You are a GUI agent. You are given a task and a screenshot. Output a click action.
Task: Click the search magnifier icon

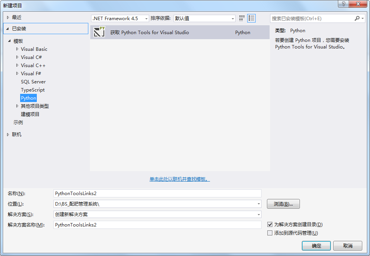coord(357,18)
